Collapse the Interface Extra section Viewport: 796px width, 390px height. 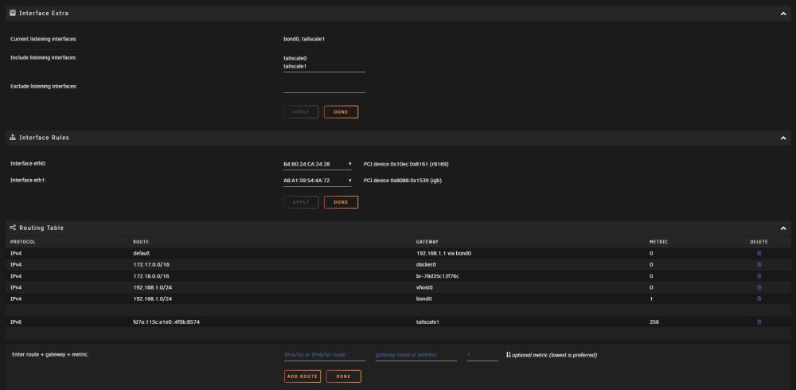[x=782, y=14]
